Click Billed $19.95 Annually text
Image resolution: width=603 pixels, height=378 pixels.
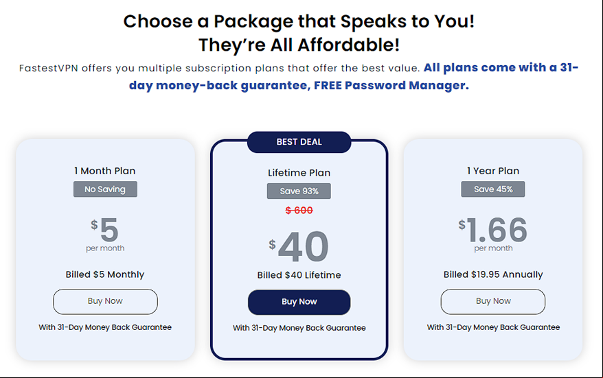tap(493, 274)
